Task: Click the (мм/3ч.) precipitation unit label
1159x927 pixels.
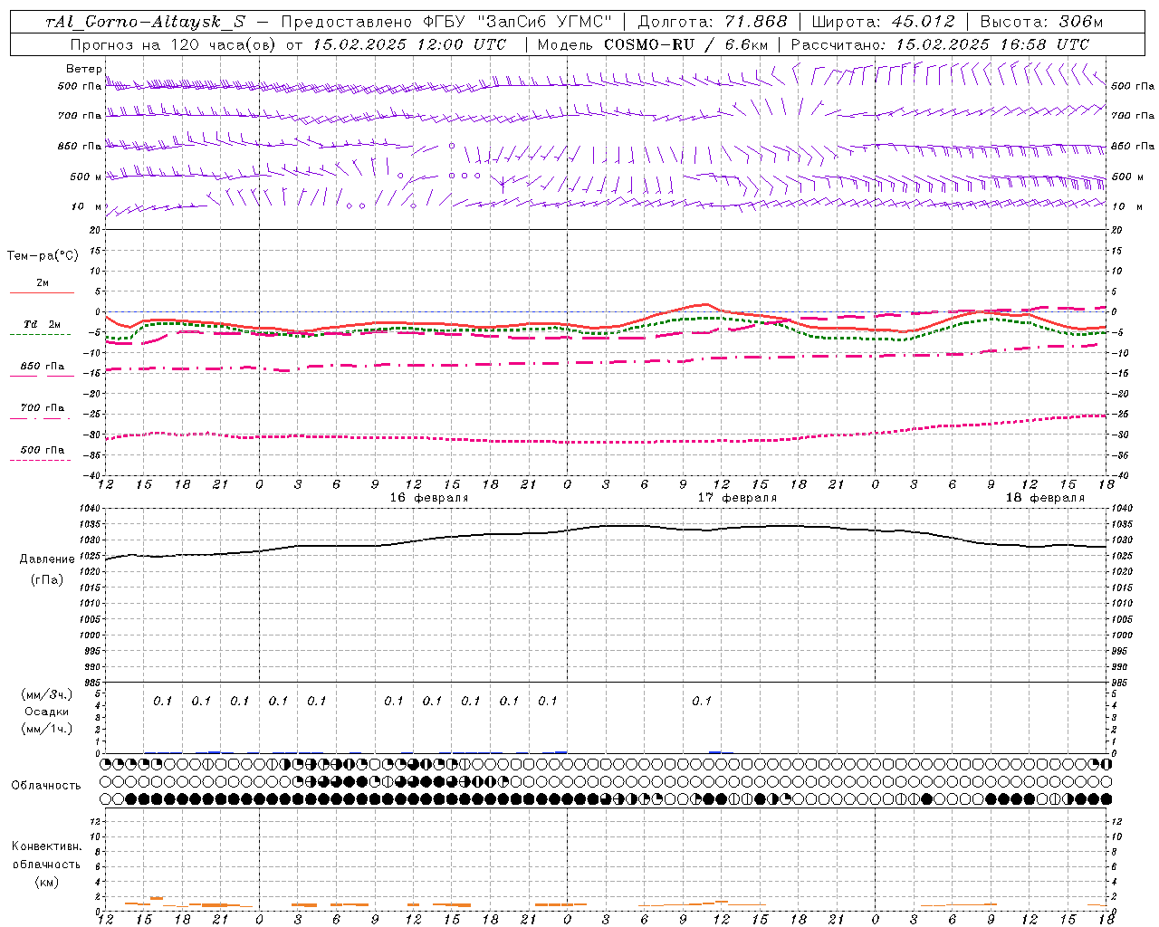Action: 47,695
